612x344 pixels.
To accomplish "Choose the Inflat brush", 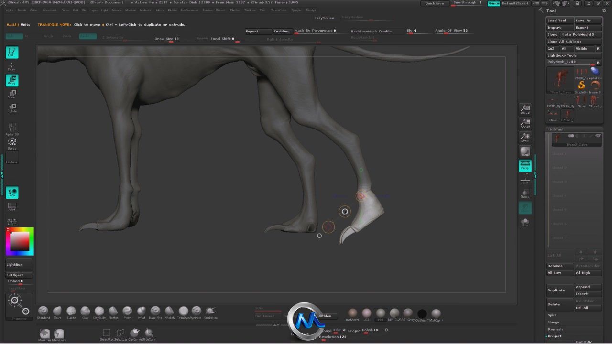I will click(x=142, y=312).
